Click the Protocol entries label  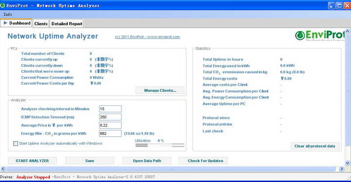point(217,124)
